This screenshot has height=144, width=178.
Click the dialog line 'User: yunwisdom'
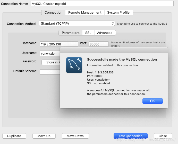pos(99,80)
